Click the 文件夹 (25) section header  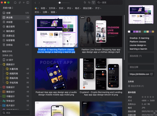pyautogui.click(x=7, y=55)
